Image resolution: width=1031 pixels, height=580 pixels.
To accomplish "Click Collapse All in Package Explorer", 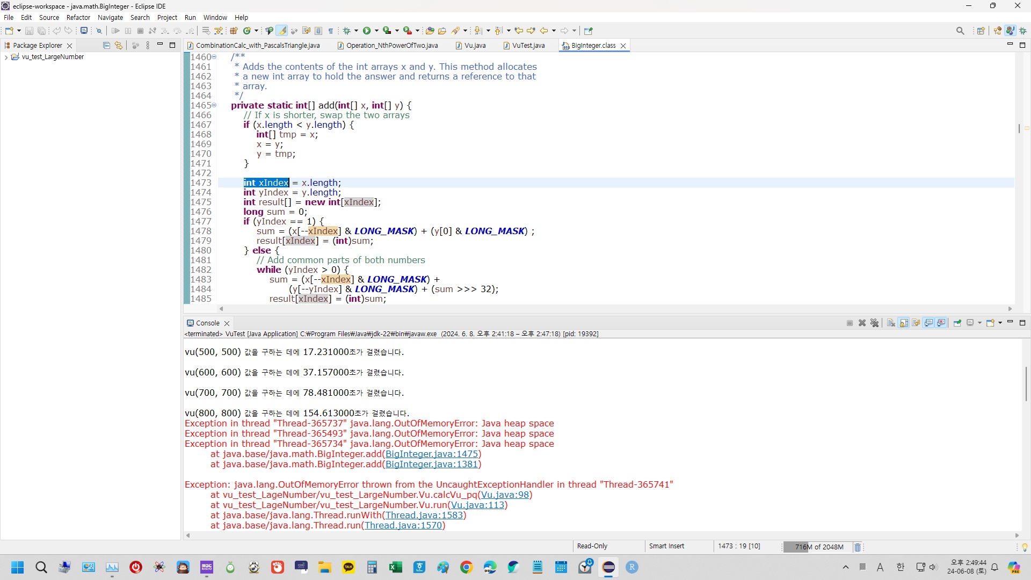I will click(106, 46).
